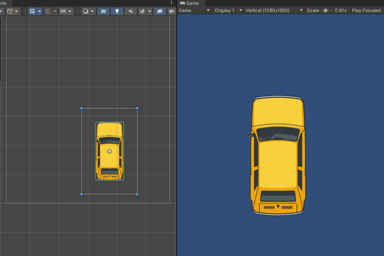Click the grid snapping magnet icon
This screenshot has height=256, width=384.
pyautogui.click(x=48, y=11)
